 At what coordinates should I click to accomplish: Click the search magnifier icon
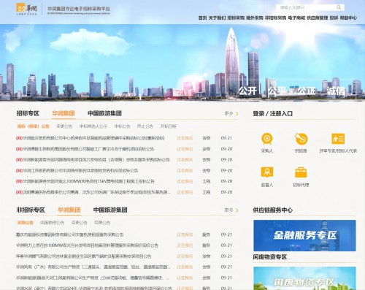pos(339,7)
